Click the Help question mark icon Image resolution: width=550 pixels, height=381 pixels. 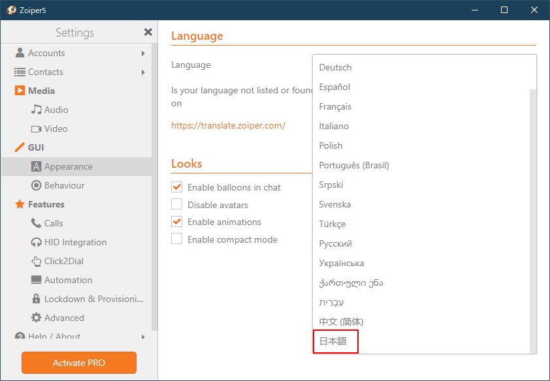click(x=20, y=336)
